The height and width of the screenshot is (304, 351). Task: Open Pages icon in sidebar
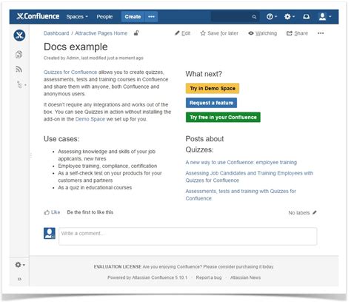(x=19, y=54)
